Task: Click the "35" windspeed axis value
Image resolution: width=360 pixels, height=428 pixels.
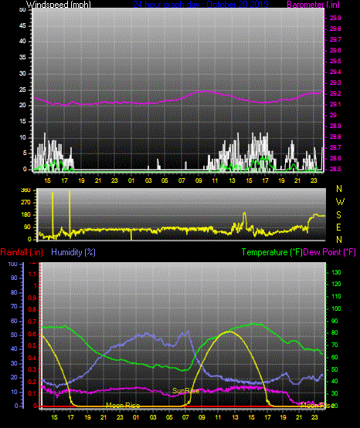Action: pyautogui.click(x=22, y=58)
